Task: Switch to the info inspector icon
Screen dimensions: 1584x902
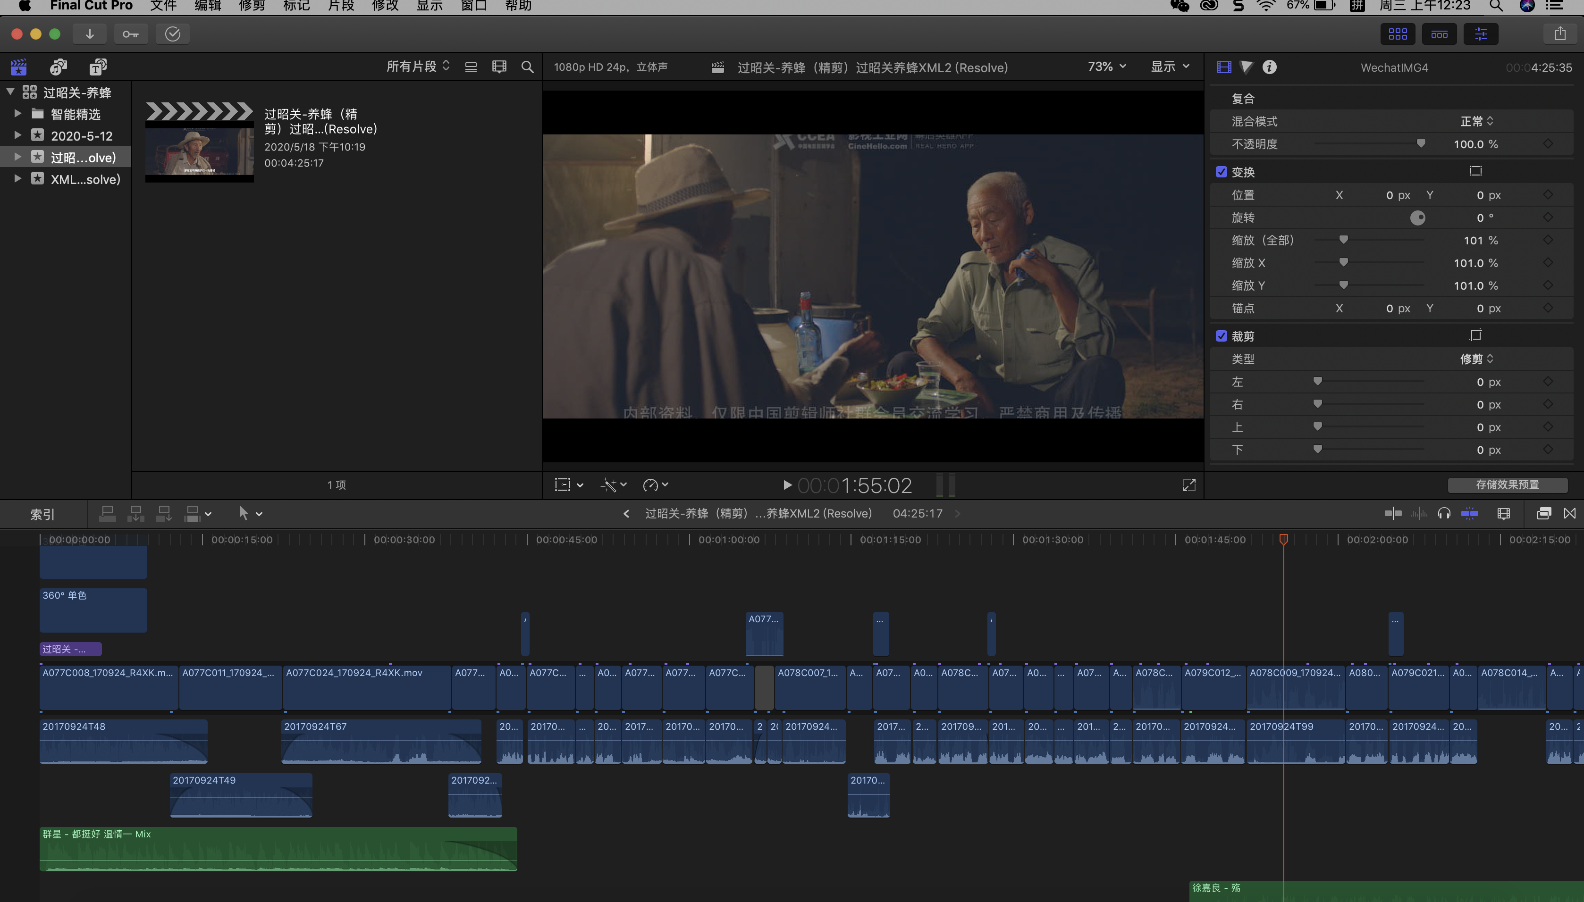Action: (x=1269, y=67)
